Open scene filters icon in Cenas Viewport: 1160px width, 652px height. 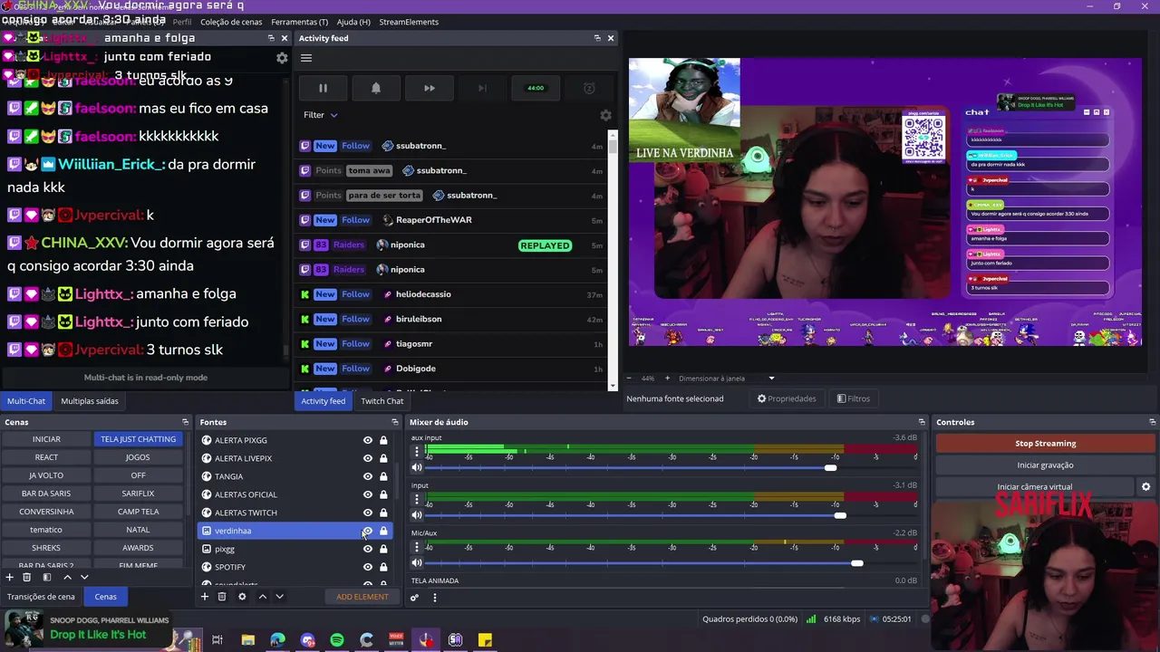(x=46, y=577)
